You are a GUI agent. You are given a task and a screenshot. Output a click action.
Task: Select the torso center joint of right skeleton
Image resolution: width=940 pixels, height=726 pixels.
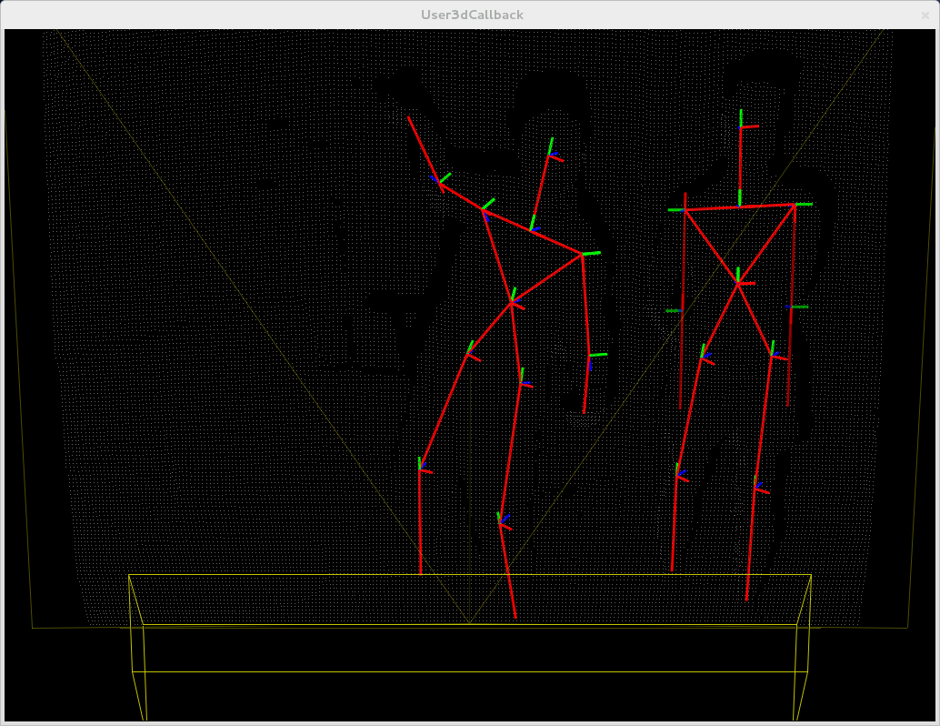point(737,284)
